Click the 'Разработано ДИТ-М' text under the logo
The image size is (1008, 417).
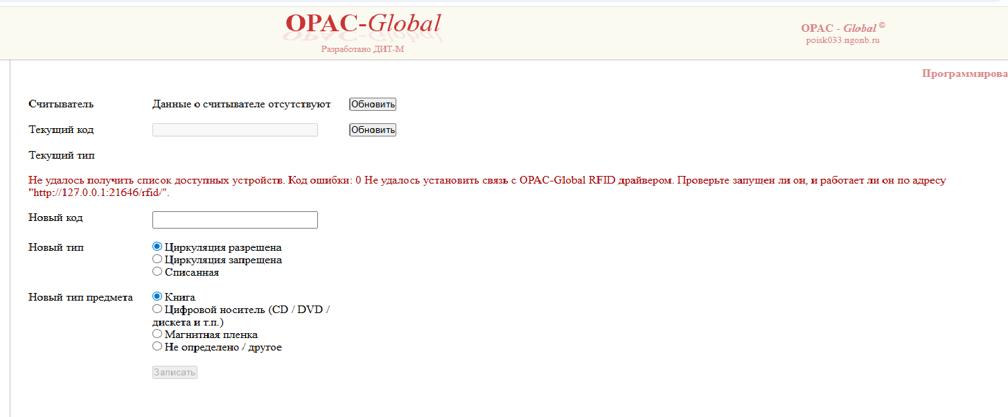point(362,49)
